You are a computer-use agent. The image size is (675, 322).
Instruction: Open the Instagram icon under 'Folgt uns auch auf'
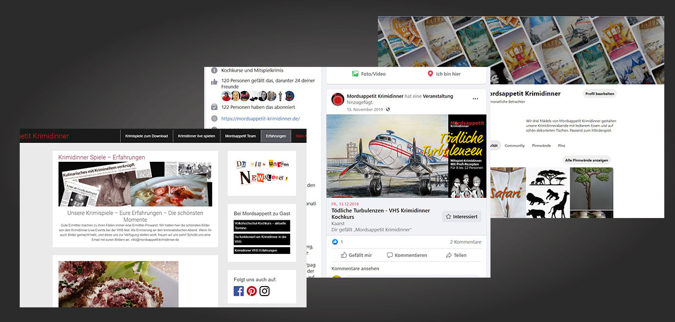(264, 291)
